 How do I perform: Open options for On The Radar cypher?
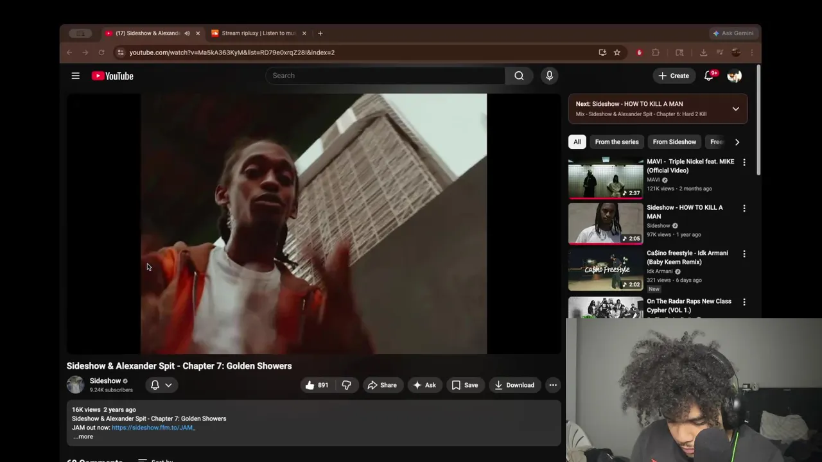click(x=744, y=302)
